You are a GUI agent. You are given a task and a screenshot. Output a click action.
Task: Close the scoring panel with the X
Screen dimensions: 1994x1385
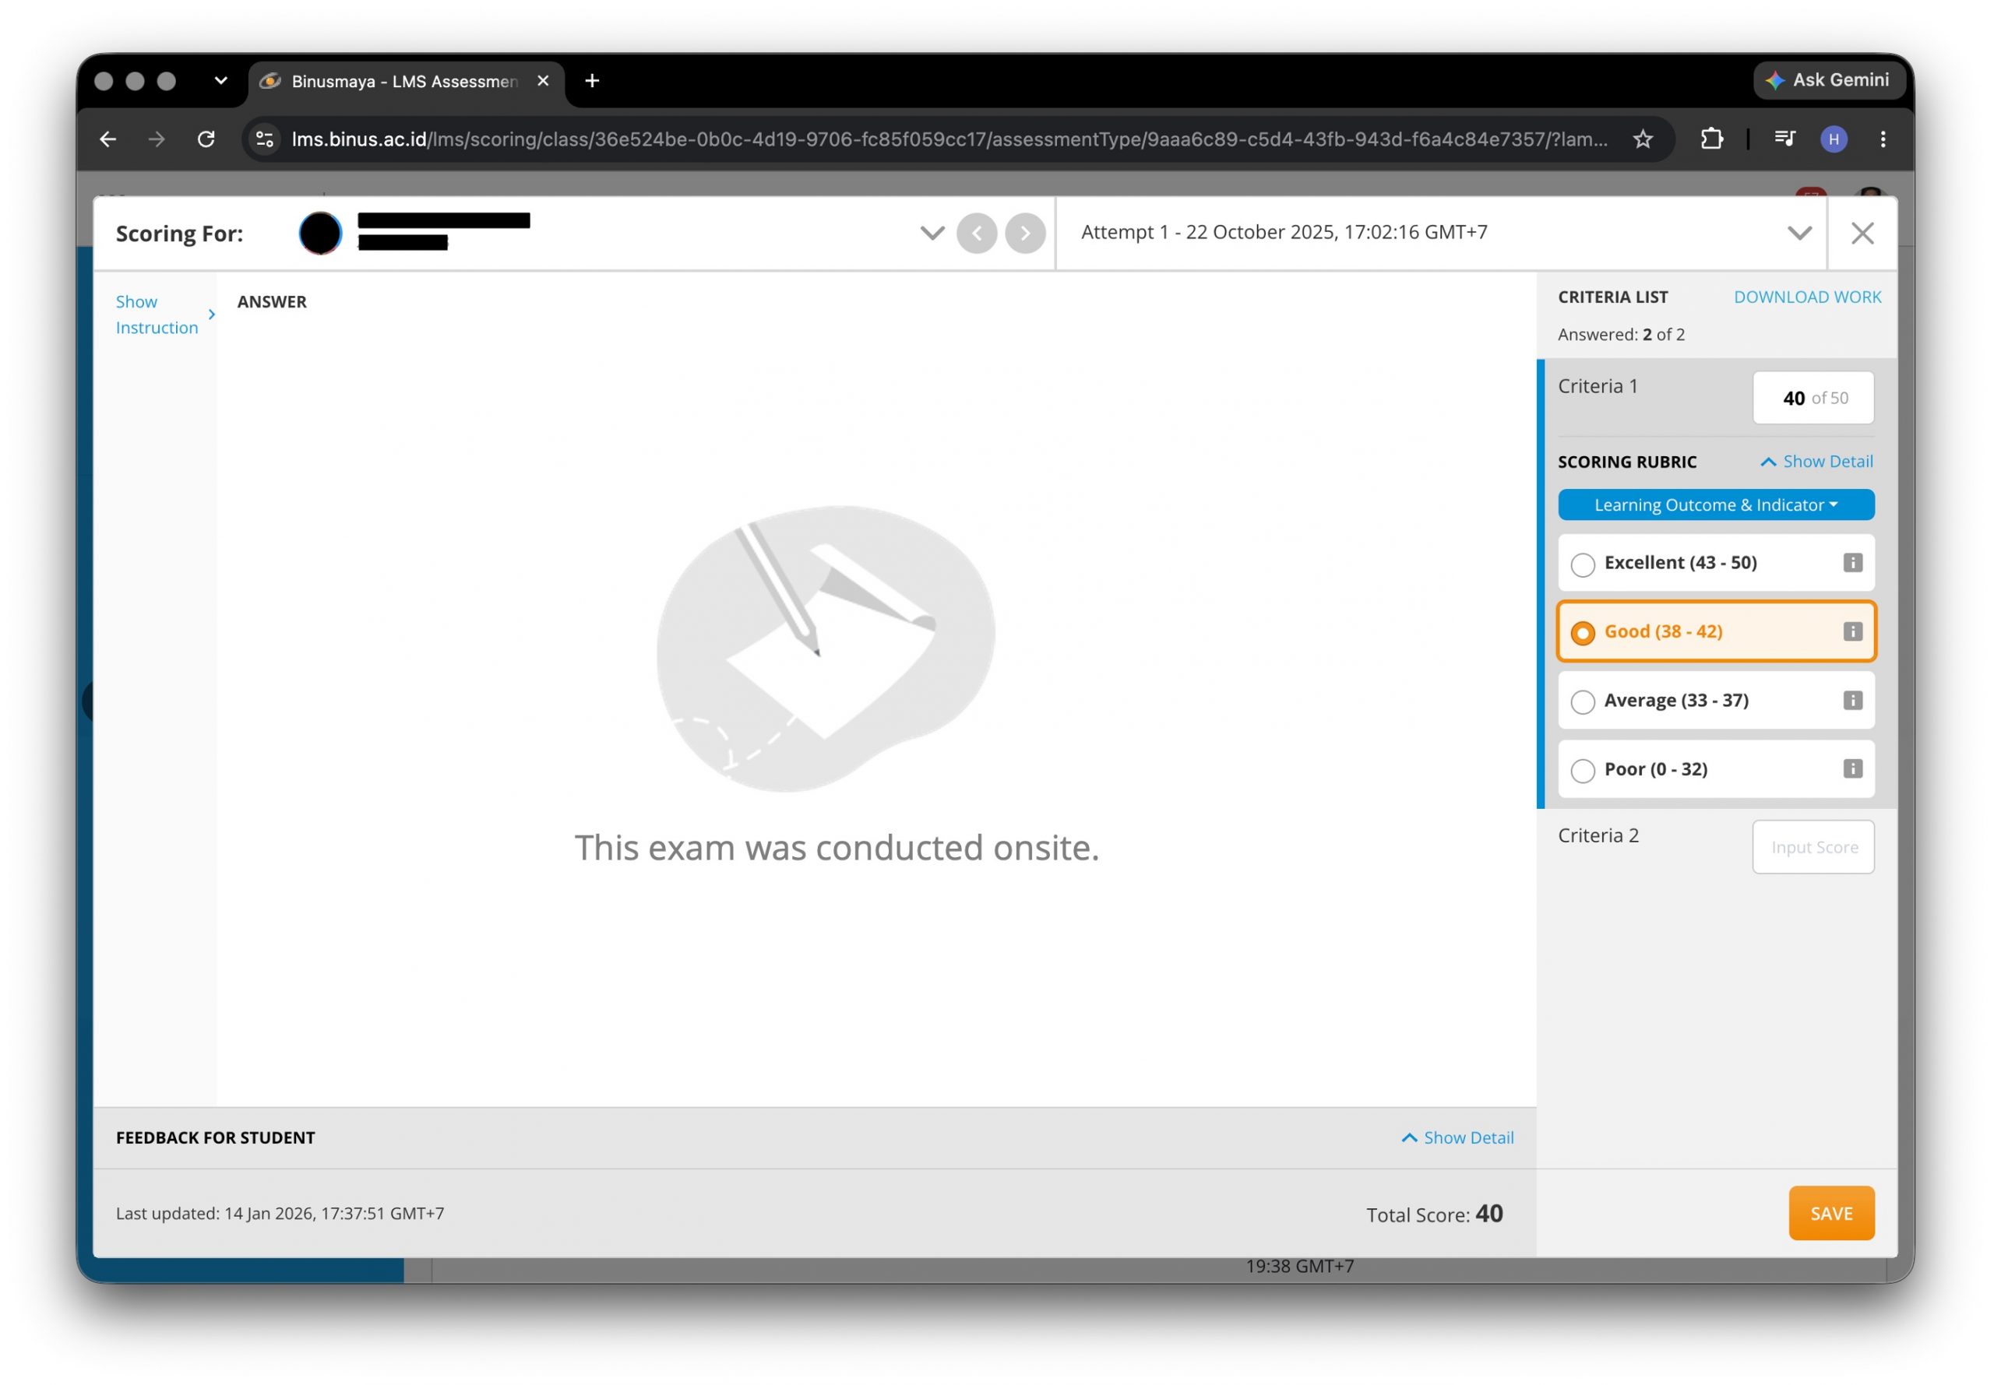click(x=1861, y=233)
